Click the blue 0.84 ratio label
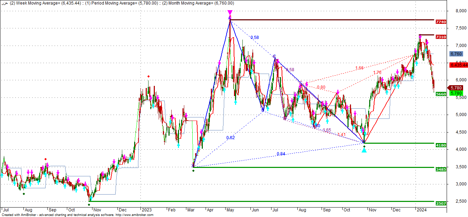Screen dimensions: 468x217 [x=281, y=154]
